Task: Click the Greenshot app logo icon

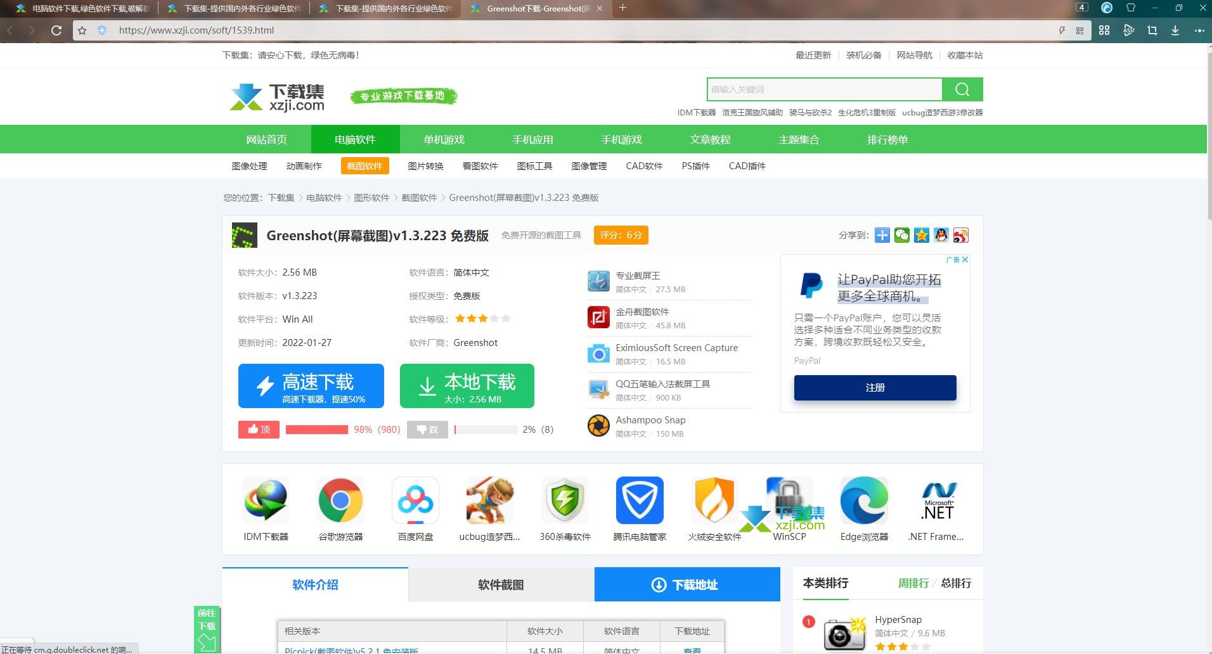Action: (x=245, y=235)
